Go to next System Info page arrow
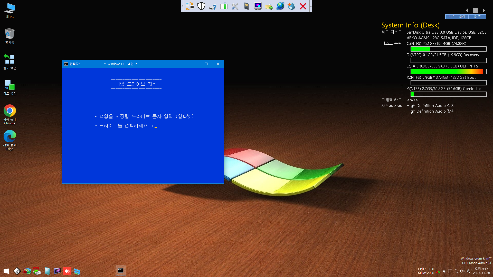The width and height of the screenshot is (493, 277). pos(484,11)
